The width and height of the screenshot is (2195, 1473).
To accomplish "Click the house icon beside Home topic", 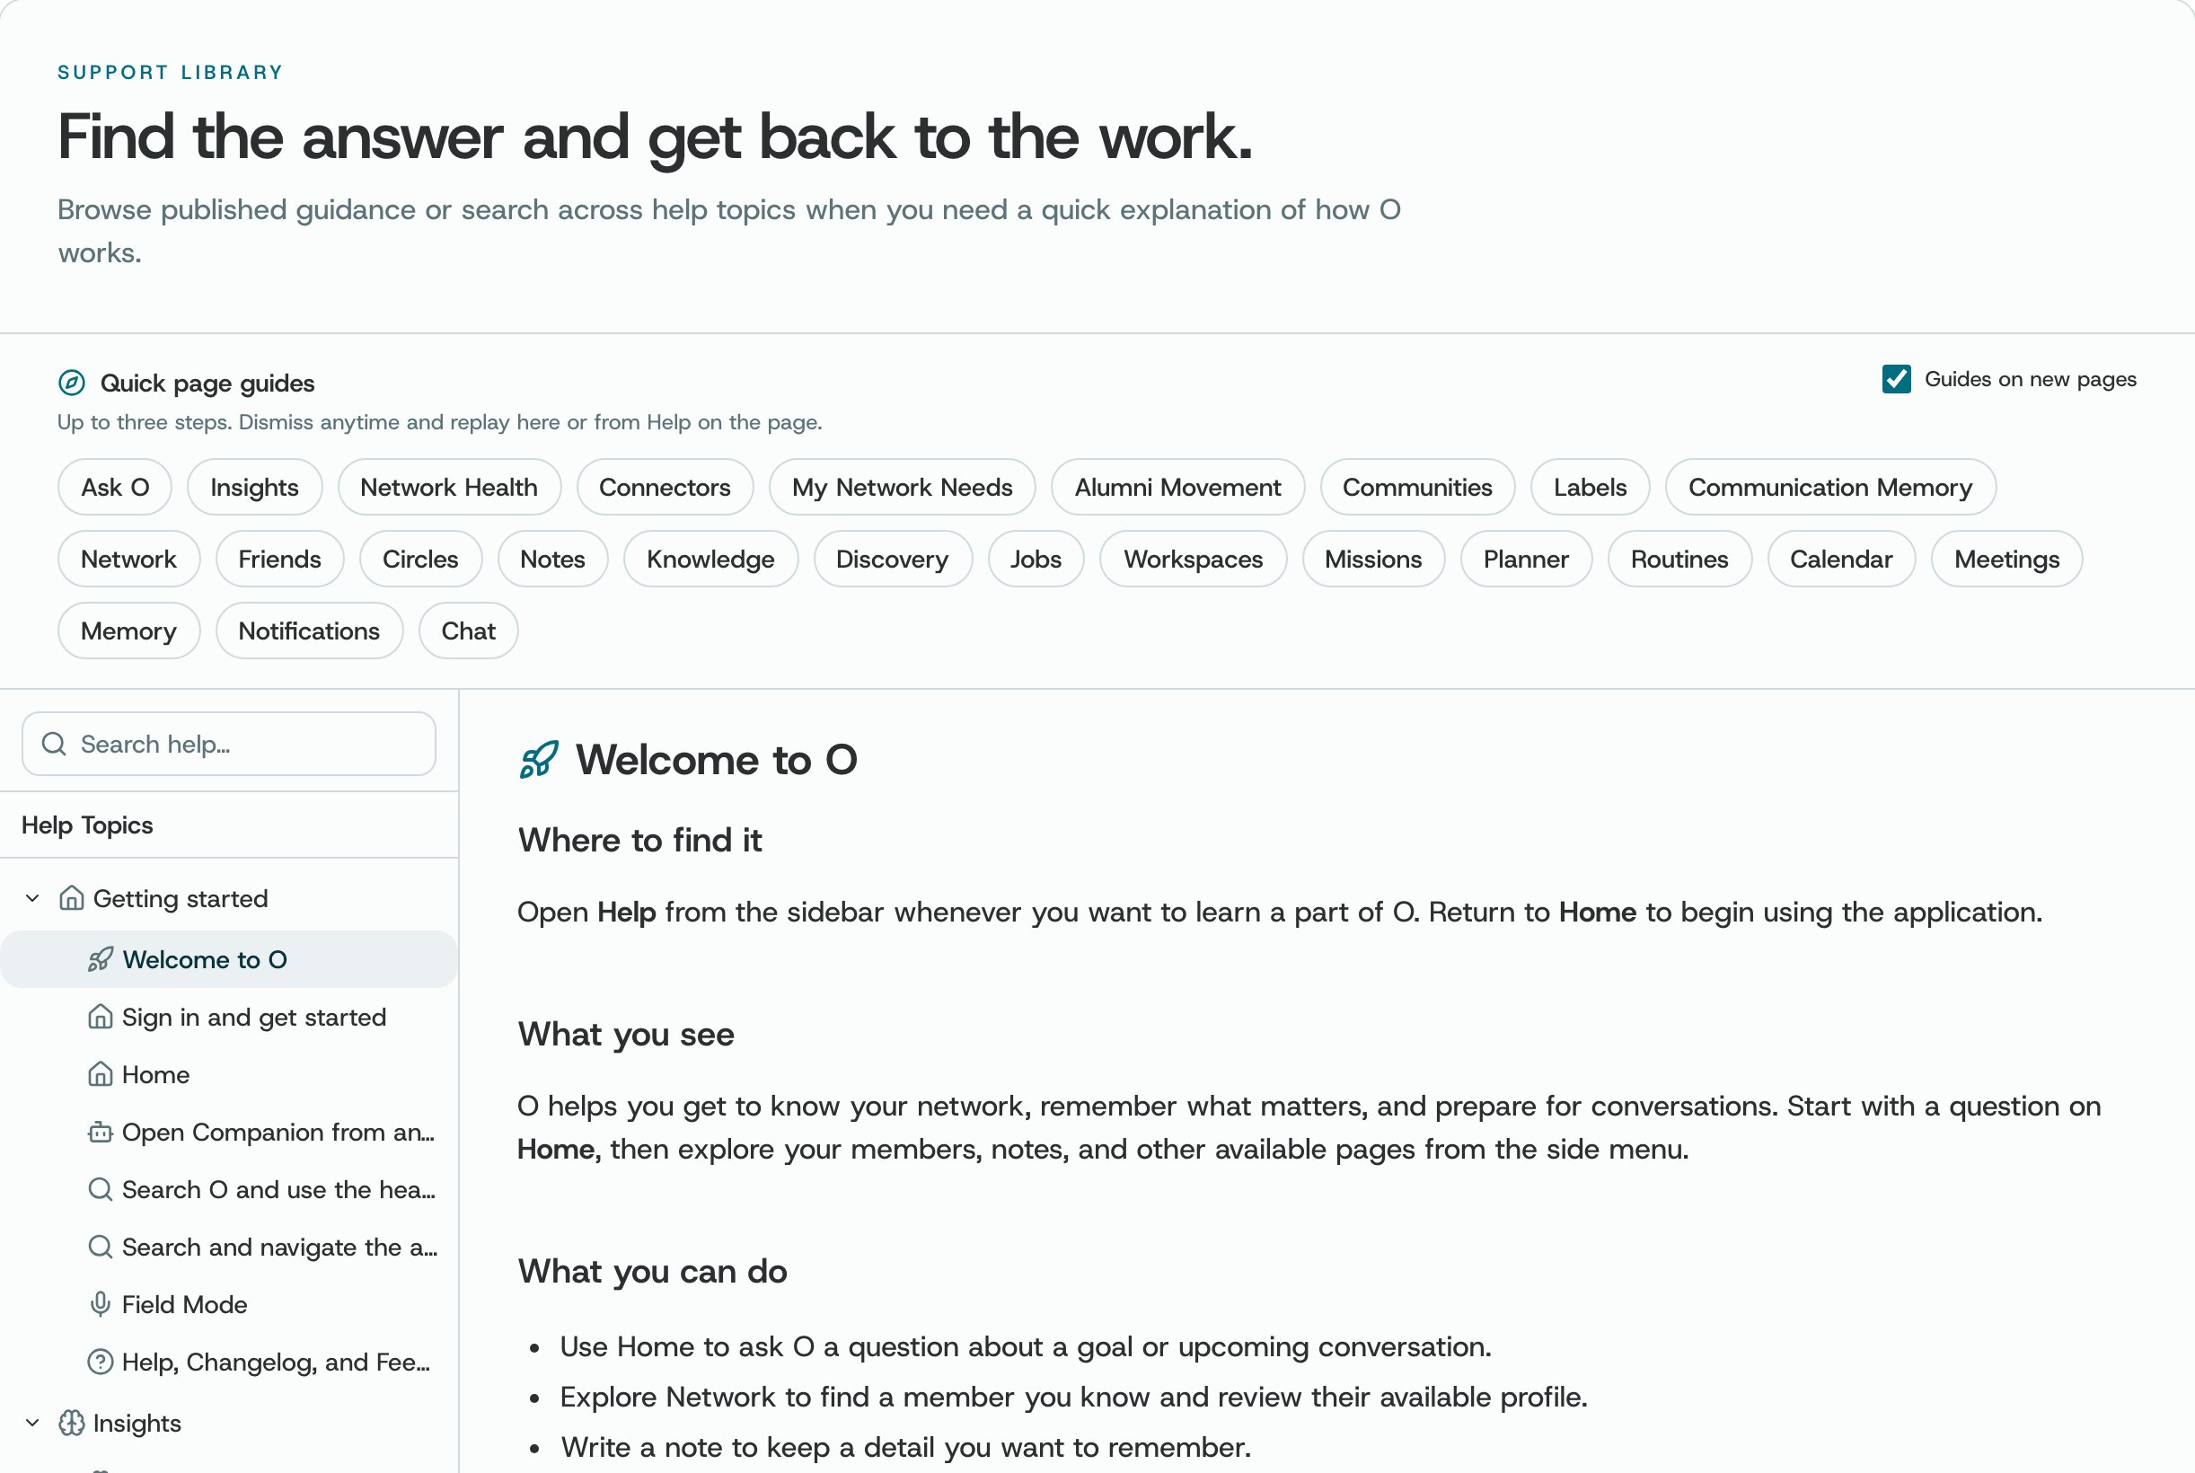I will point(101,1075).
